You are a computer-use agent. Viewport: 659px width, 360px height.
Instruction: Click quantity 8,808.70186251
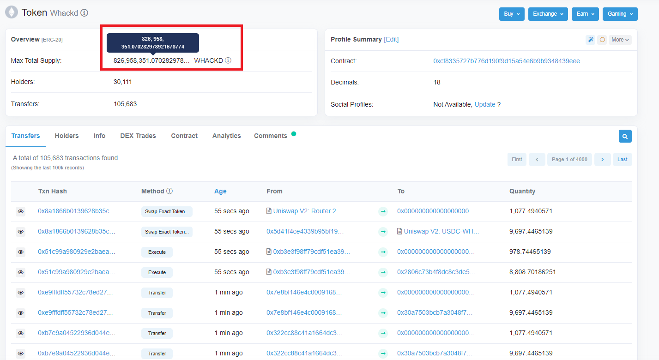532,272
